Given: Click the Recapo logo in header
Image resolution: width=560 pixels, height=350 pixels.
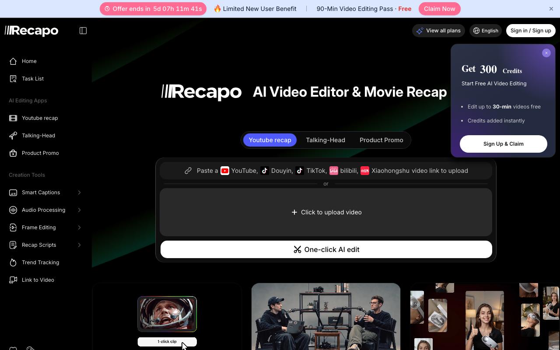Looking at the screenshot, I should 31,31.
